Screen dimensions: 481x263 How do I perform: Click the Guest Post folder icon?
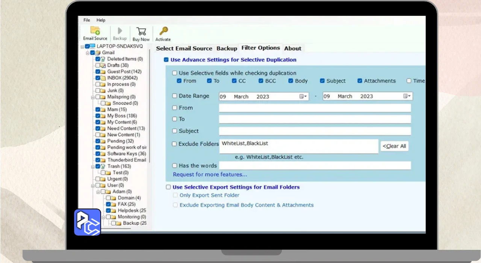(103, 71)
